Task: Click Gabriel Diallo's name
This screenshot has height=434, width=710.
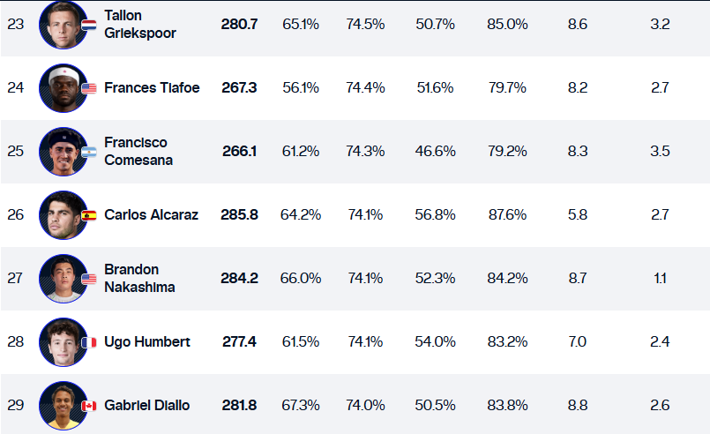Action: tap(146, 405)
